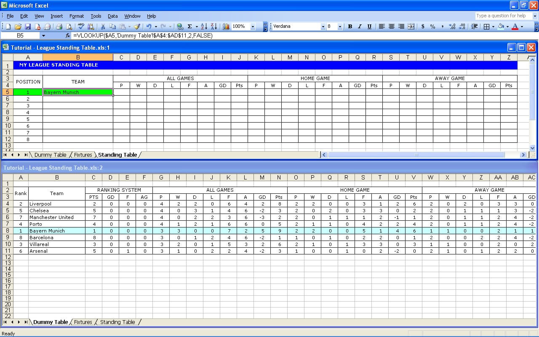Sort ascending A to Z
Screen dimensions: 539x337
click(x=204, y=27)
